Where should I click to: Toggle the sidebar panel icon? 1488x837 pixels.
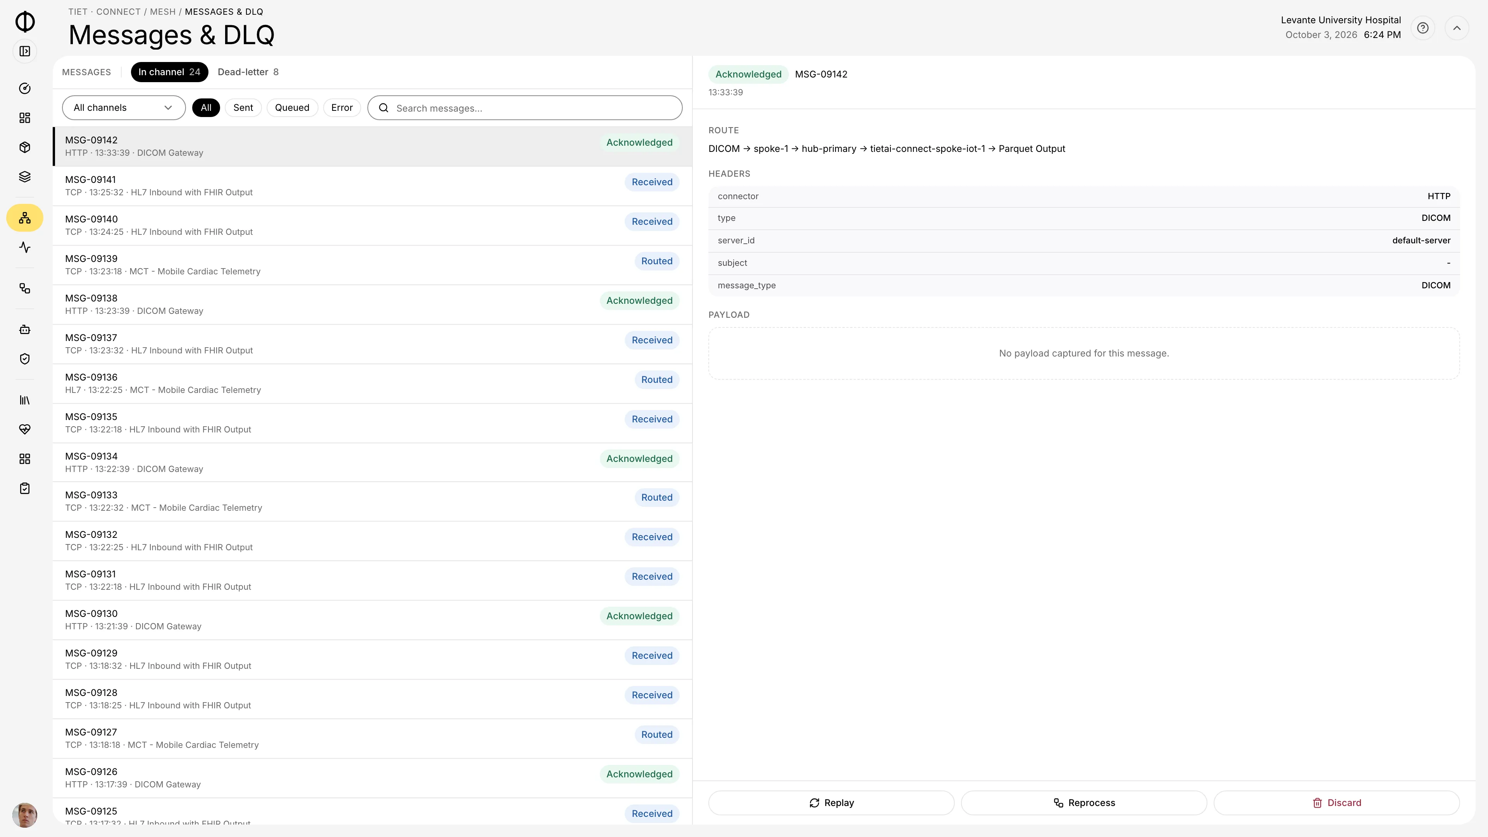[25, 52]
